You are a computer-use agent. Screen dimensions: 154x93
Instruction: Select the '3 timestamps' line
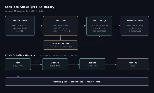[135, 31]
